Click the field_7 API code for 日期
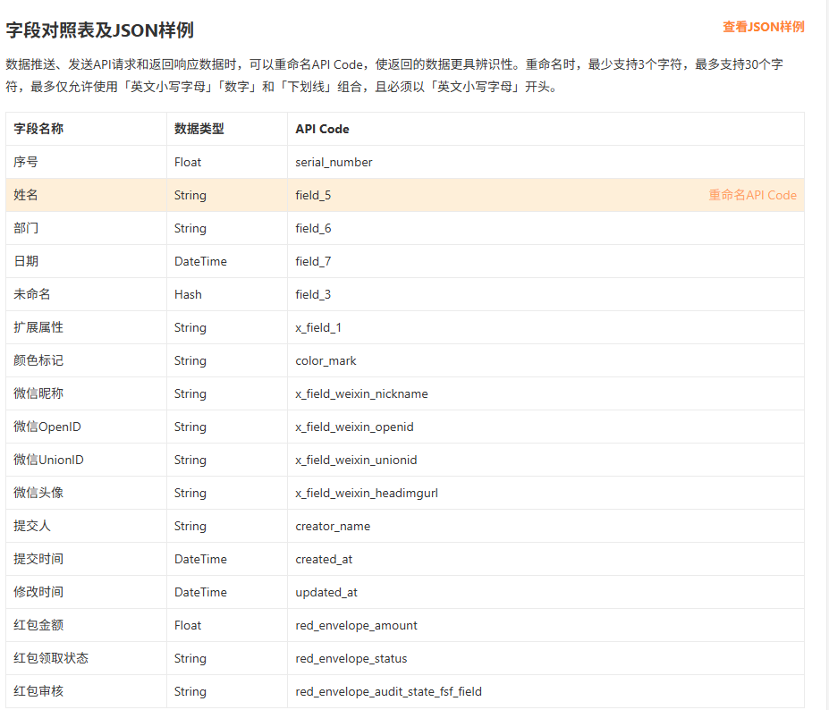 (x=313, y=261)
